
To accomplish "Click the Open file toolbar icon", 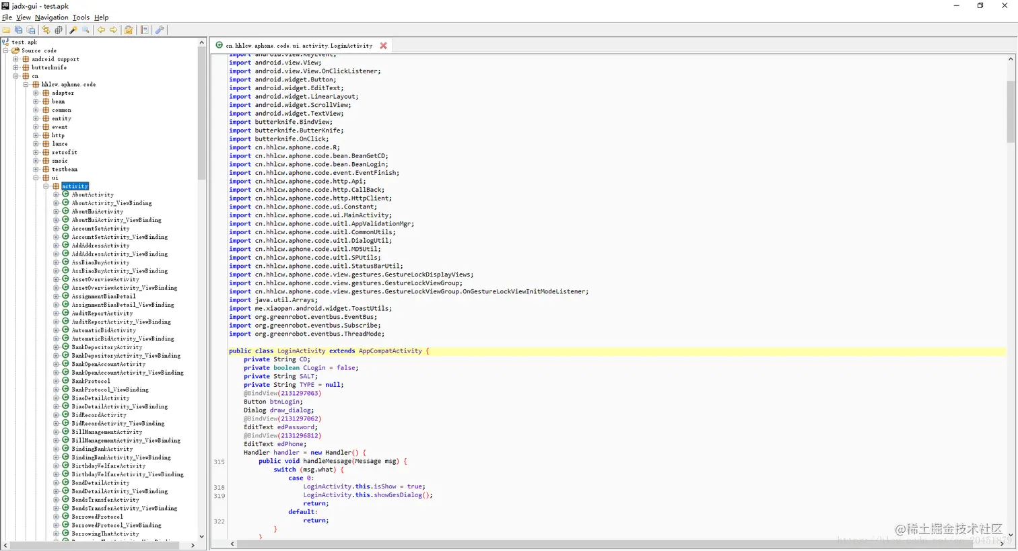I will [x=7, y=30].
